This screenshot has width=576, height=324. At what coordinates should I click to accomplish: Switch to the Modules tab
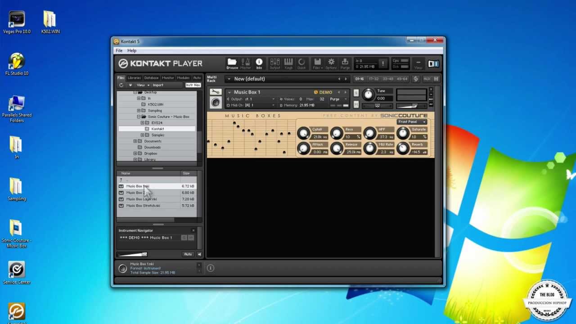pos(183,78)
